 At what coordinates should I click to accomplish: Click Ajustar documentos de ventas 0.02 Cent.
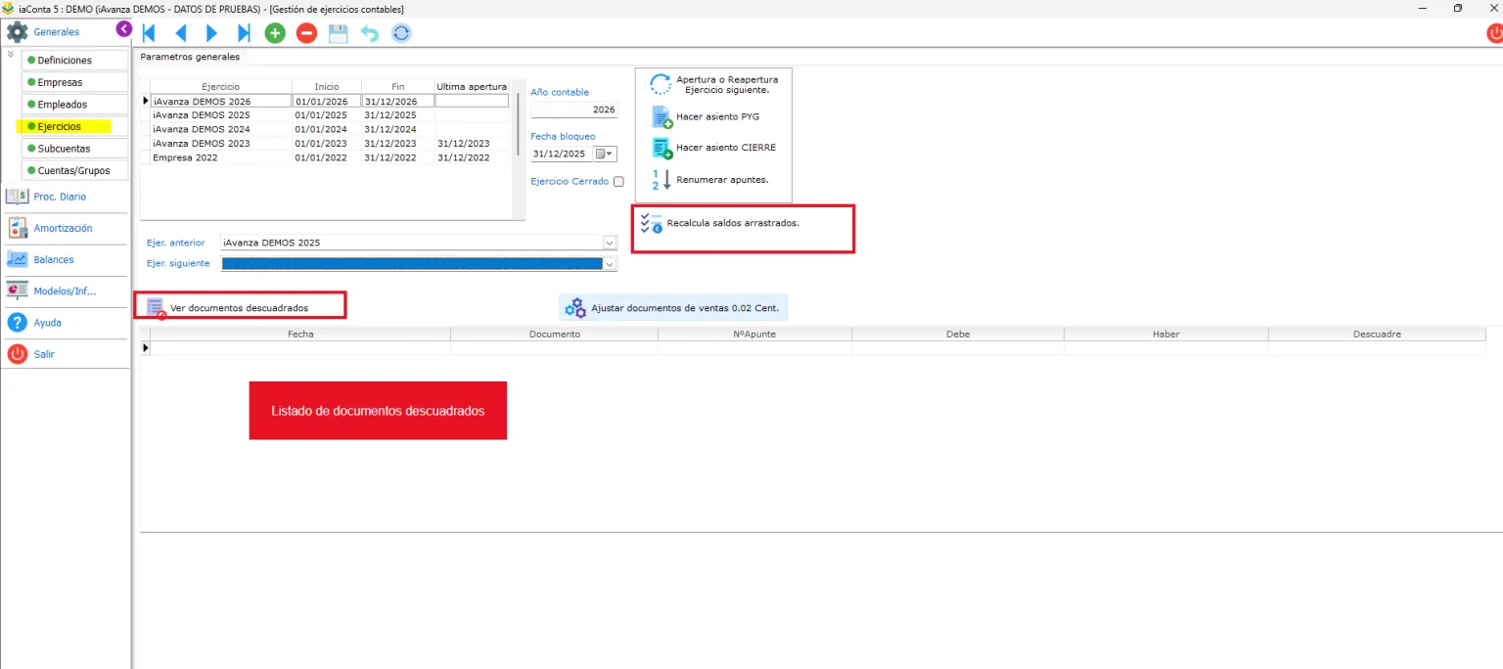[673, 308]
